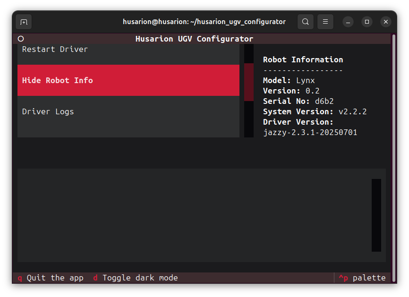The image size is (409, 297).
Task: Click 'd Toggle dark mode' in the footer
Action: [x=136, y=278]
